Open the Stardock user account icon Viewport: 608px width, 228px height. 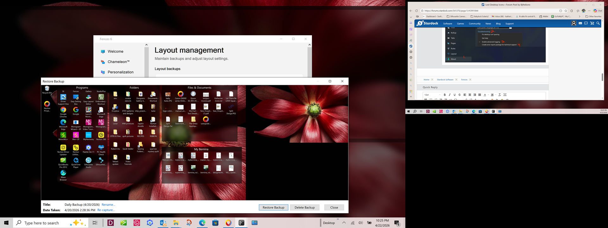[x=573, y=23]
